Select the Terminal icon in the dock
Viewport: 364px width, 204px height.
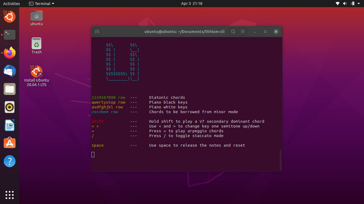(10, 35)
